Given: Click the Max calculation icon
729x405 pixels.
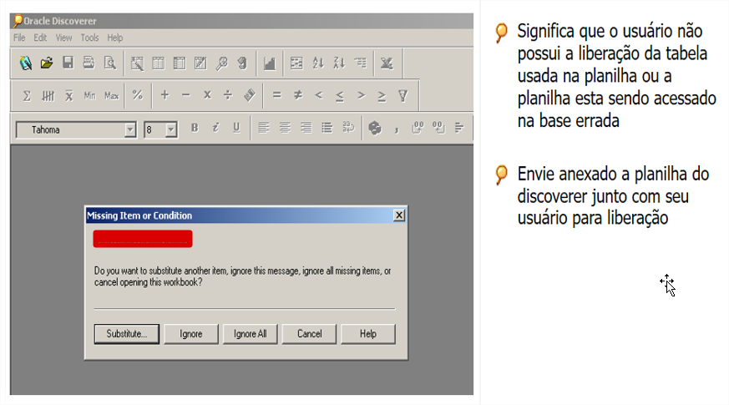Looking at the screenshot, I should tap(112, 96).
